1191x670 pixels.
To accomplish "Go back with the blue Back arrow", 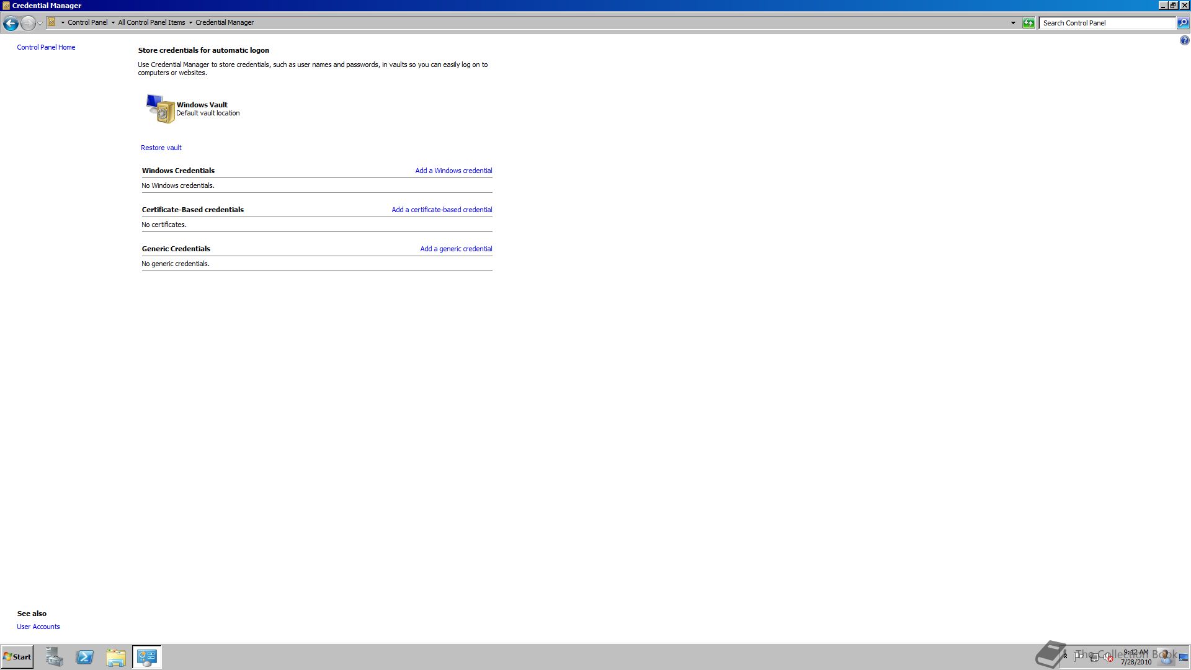I will 11,23.
